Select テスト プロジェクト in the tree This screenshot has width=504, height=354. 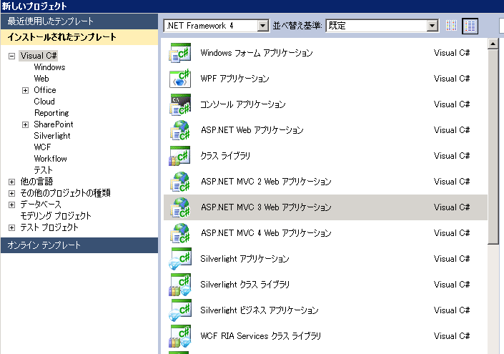click(49, 227)
